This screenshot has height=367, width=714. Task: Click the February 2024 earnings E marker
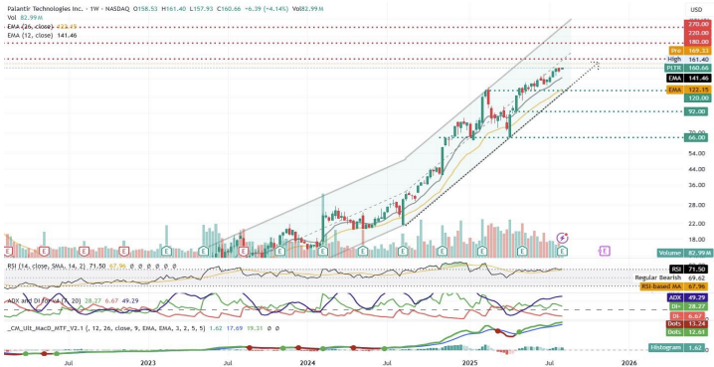(323, 251)
